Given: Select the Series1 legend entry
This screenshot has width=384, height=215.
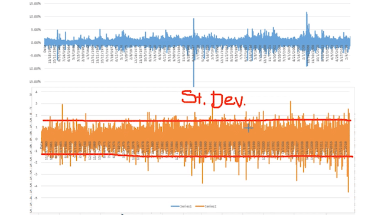Looking at the screenshot, I should [x=181, y=206].
